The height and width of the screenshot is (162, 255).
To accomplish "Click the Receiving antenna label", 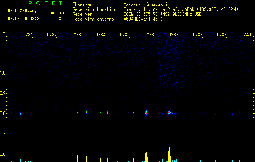I will [x=93, y=19].
